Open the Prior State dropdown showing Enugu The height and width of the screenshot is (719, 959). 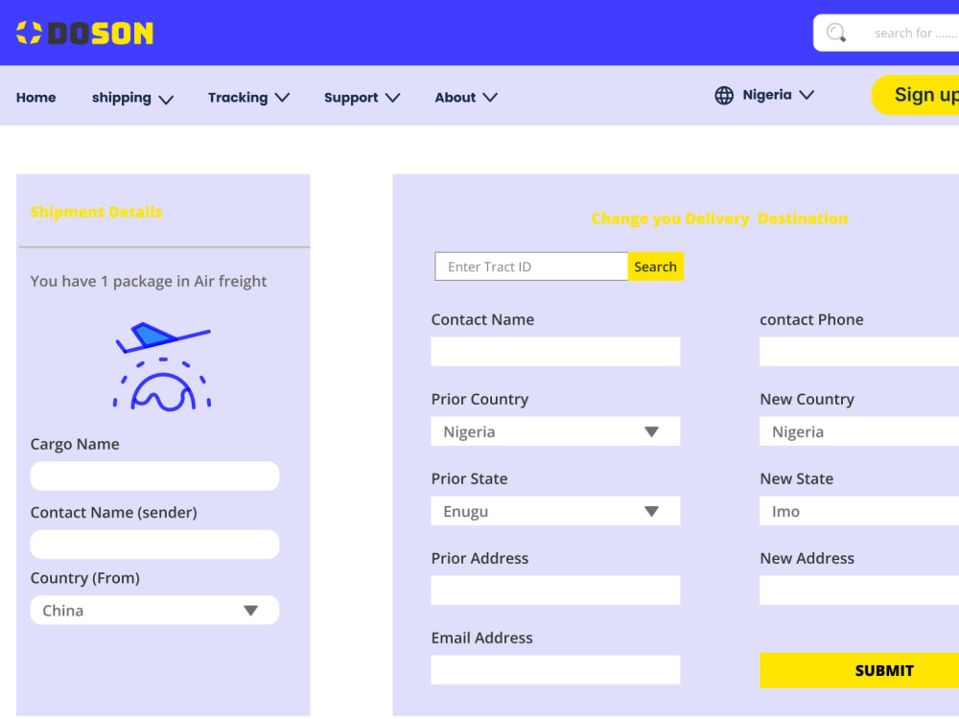[x=555, y=511]
